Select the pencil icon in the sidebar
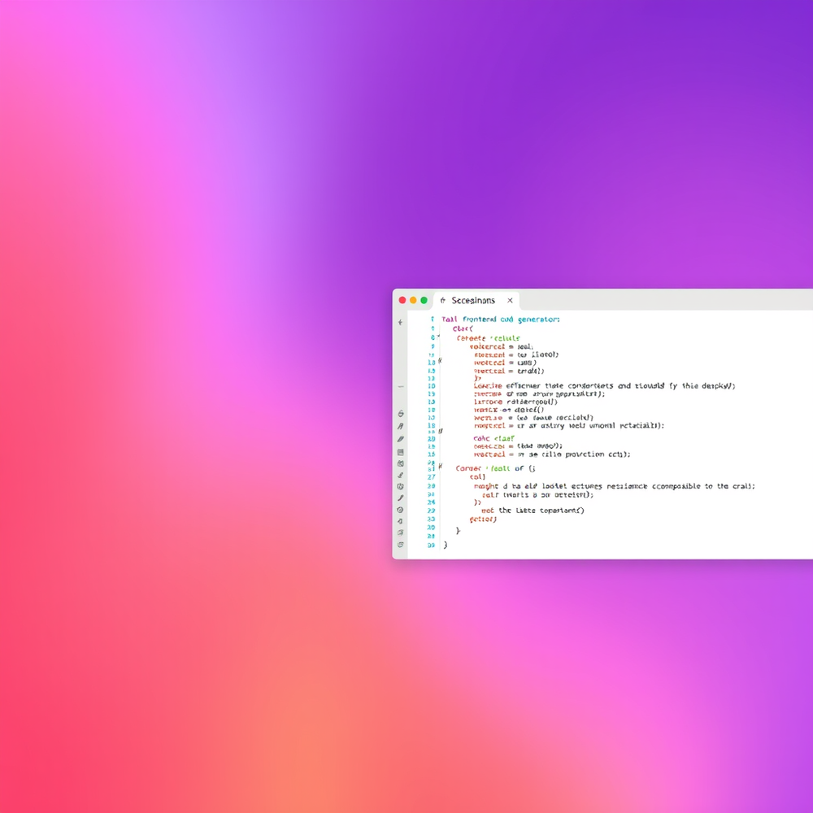Screen dimensions: 813x813 click(400, 438)
